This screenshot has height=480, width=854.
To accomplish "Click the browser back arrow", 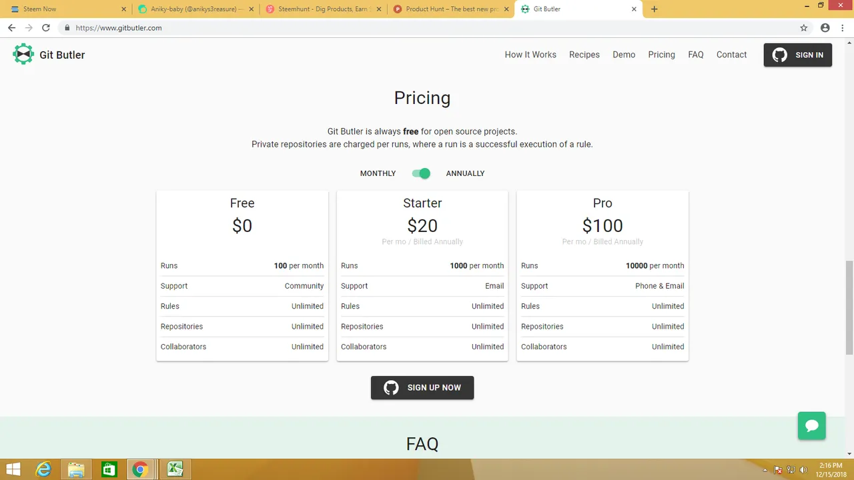I will pos(11,28).
